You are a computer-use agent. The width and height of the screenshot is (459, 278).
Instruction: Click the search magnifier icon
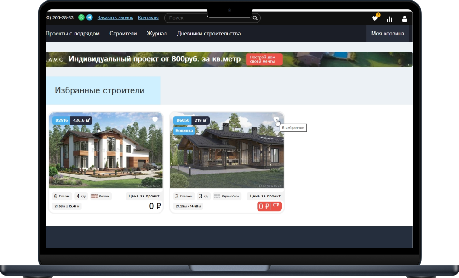[x=254, y=17]
